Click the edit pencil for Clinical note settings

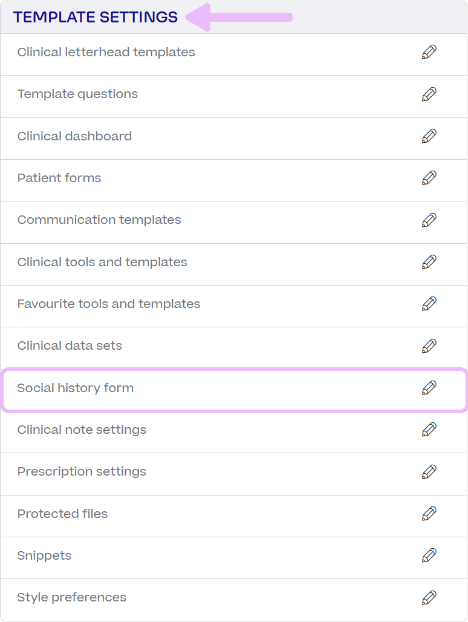[x=429, y=430]
